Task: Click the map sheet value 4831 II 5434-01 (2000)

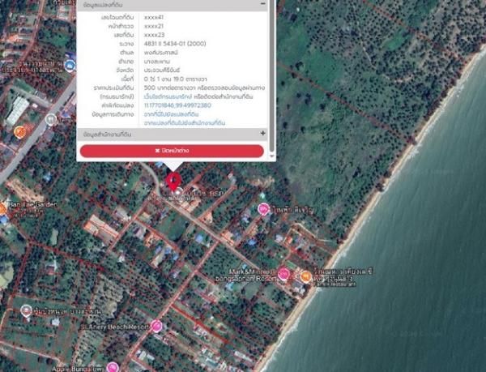Action: pos(175,44)
